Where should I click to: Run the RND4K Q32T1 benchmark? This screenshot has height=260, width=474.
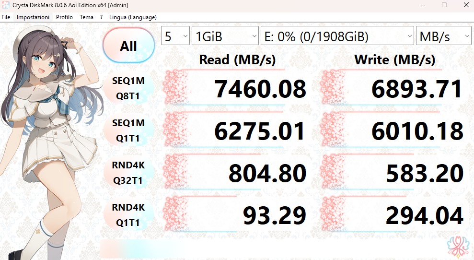[x=128, y=173]
